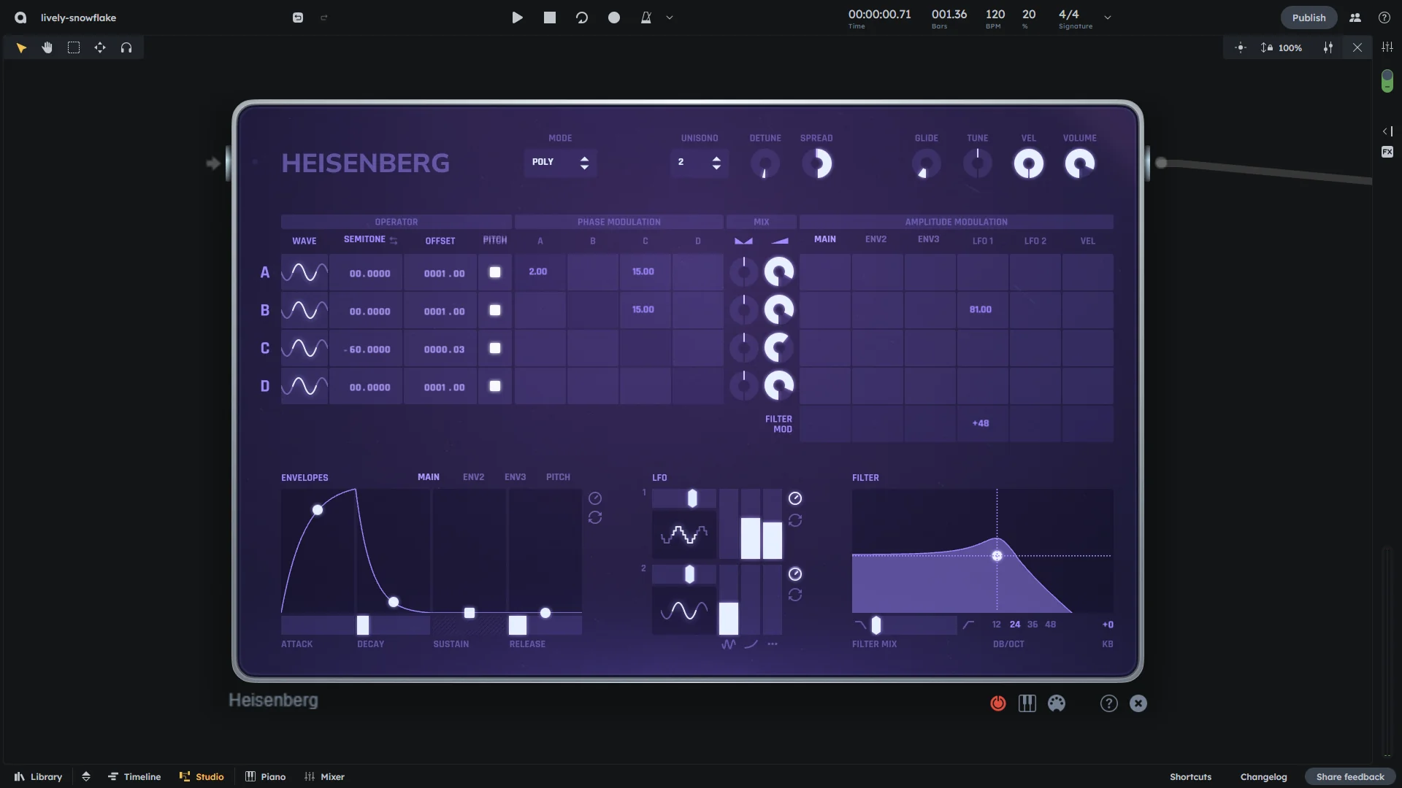Toggle the metronome icon
Viewport: 1402px width, 788px height.
pyautogui.click(x=646, y=18)
